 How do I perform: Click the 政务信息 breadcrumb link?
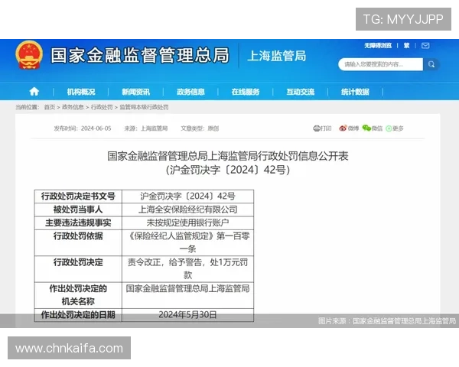tap(73, 107)
